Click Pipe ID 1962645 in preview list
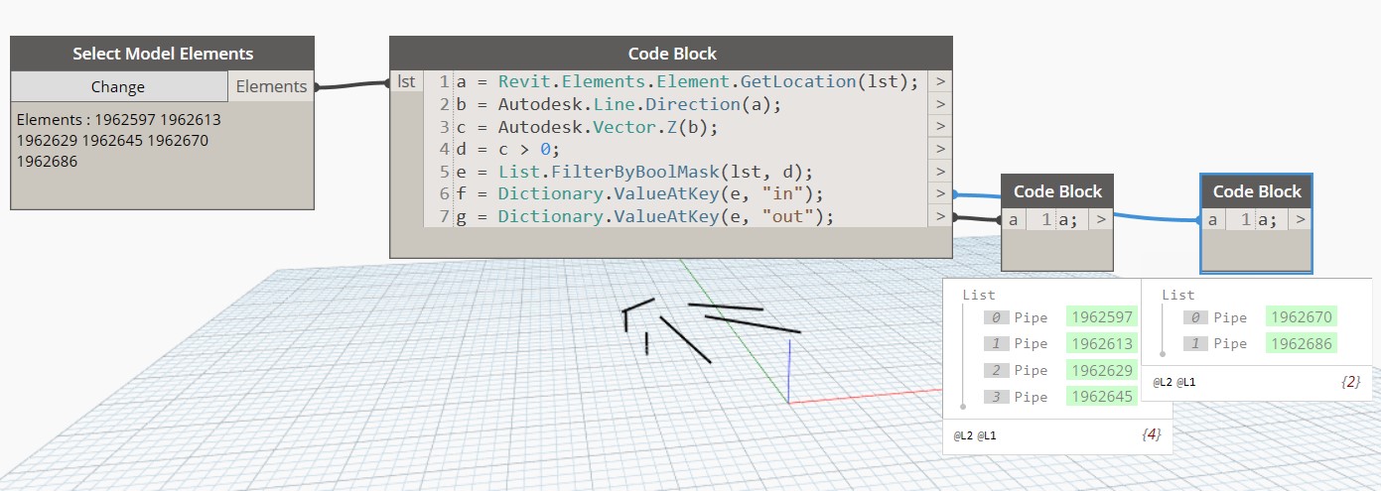The height and width of the screenshot is (491, 1381). pyautogui.click(x=1100, y=397)
